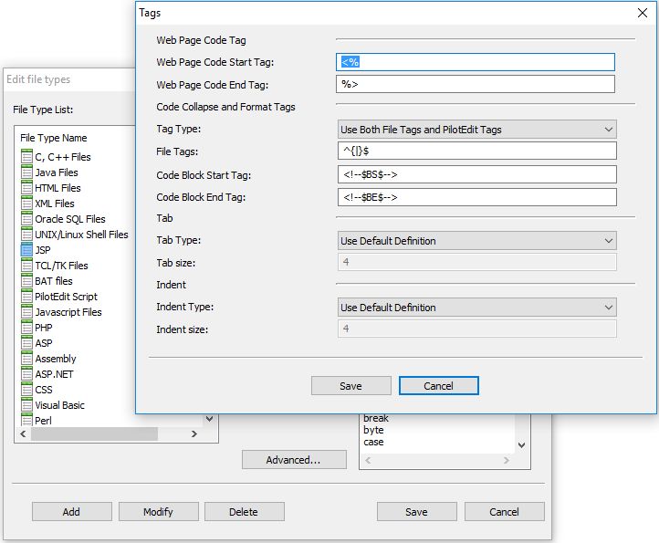This screenshot has height=543, width=659.
Task: Select keyword 'case' in keyword list
Action: pos(373,442)
